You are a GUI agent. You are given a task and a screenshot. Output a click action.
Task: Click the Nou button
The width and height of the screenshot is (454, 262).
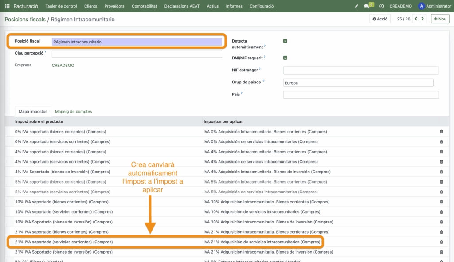tap(440, 19)
